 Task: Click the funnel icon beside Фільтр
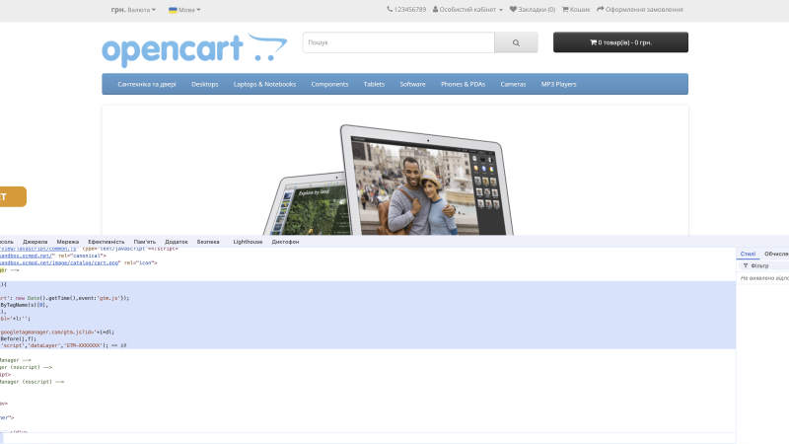click(x=746, y=265)
